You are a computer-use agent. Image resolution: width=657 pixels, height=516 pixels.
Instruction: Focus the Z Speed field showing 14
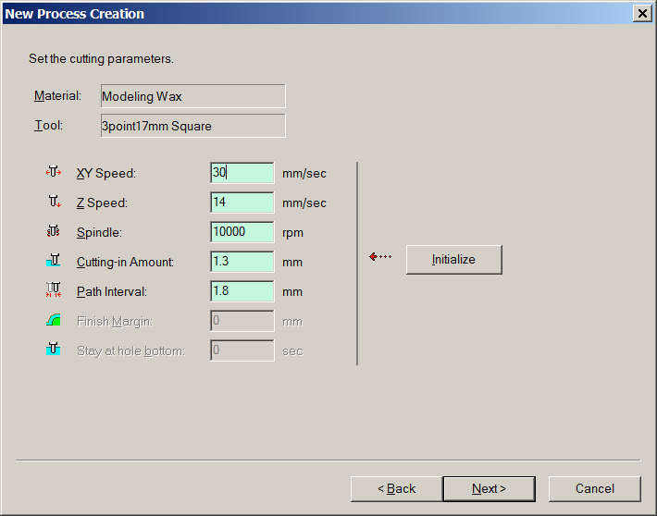(242, 203)
